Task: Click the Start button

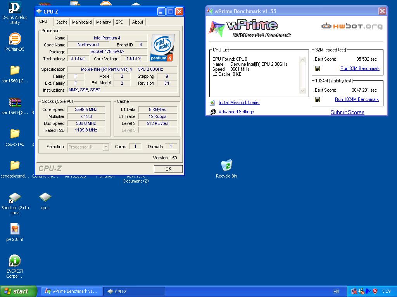Action: pos(18,291)
